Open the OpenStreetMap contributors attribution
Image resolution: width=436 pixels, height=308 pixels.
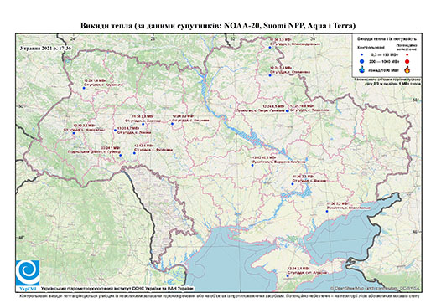pyautogui.click(x=375, y=288)
